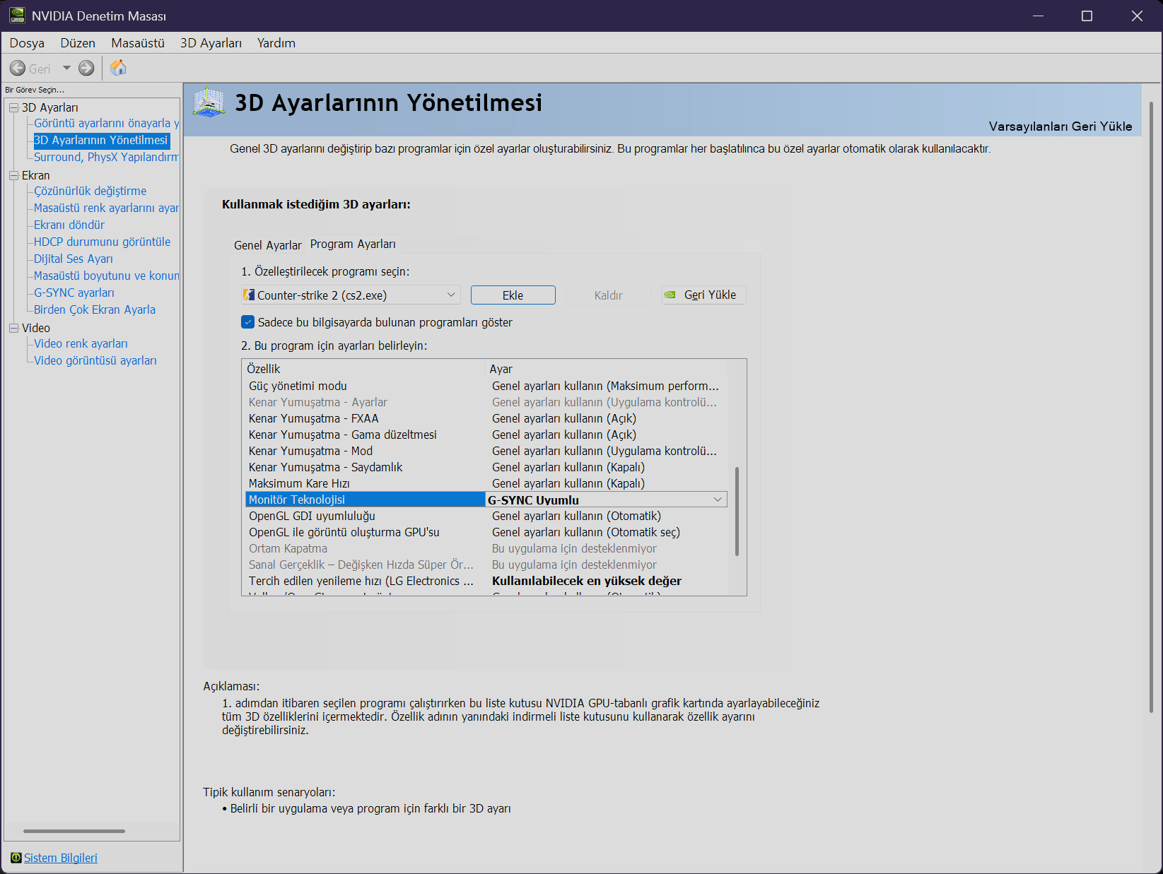
Task: Open the Dosya menu
Action: [x=27, y=43]
